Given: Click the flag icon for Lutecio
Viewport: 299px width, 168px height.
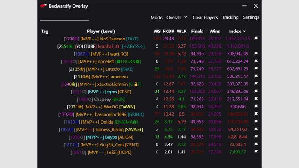Looking at the screenshot, I should tap(256, 69).
